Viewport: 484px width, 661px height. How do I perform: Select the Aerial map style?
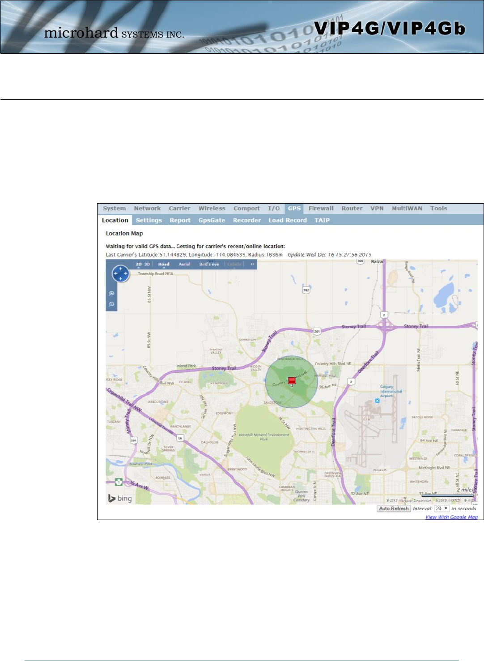(184, 264)
